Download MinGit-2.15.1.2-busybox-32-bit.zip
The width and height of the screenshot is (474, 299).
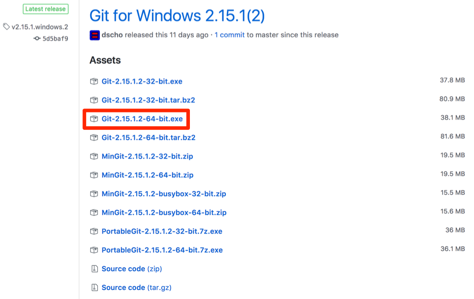point(164,194)
